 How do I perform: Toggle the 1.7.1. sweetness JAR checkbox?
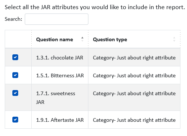point(15,93)
